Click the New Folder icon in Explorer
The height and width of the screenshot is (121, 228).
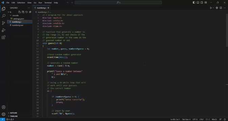23,12
